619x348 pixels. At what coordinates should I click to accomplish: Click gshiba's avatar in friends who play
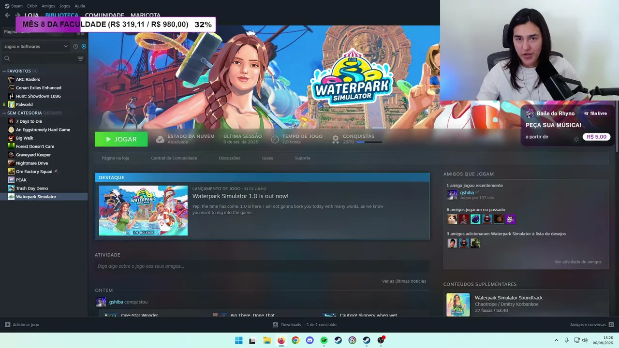[x=452, y=195]
